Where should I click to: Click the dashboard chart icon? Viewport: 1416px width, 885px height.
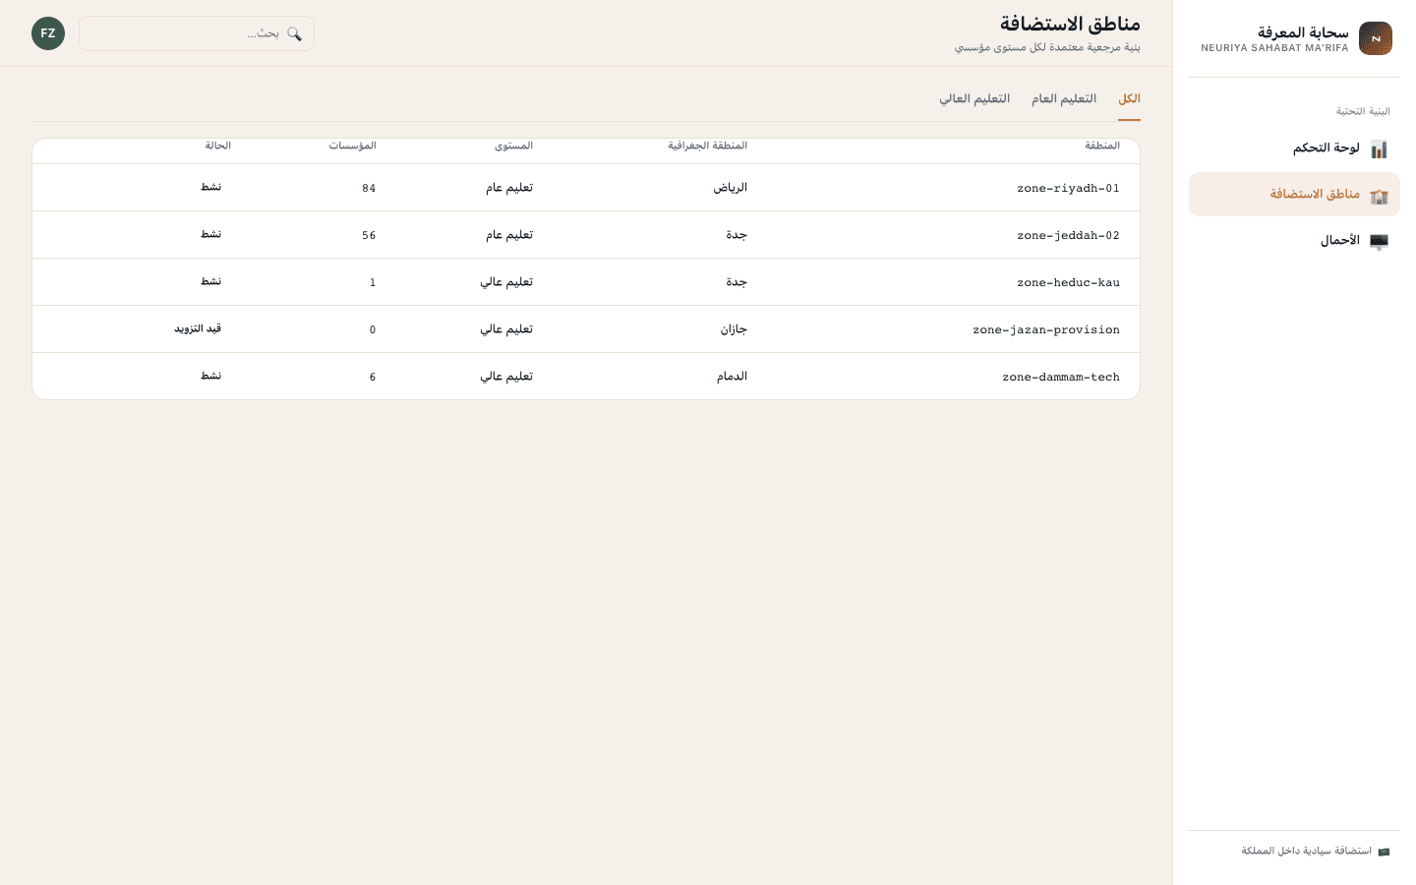[x=1379, y=148]
